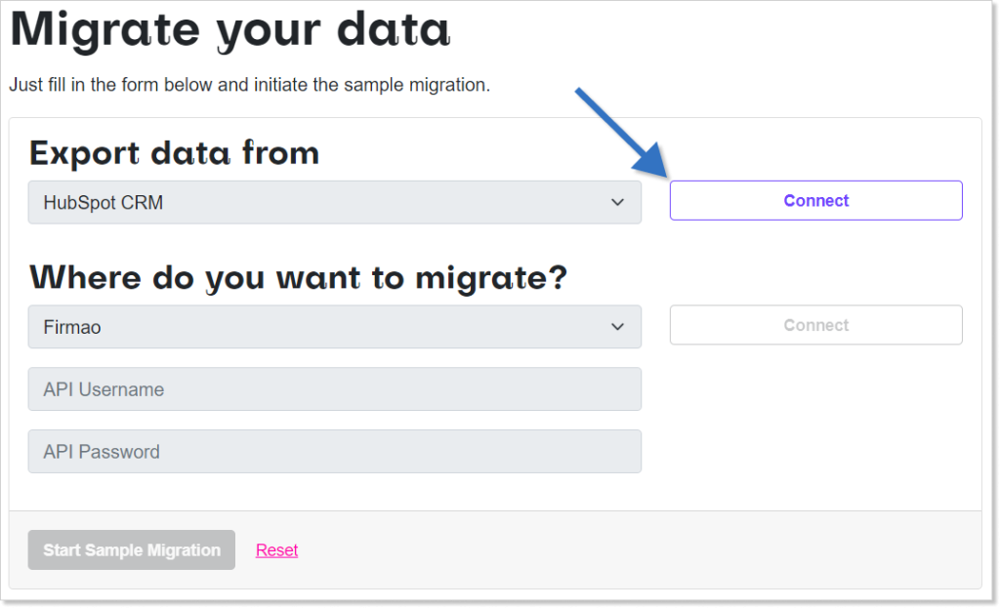Image resolution: width=1000 pixels, height=608 pixels.
Task: Select the 'Firmao' text in the destination selector
Action: [x=72, y=327]
